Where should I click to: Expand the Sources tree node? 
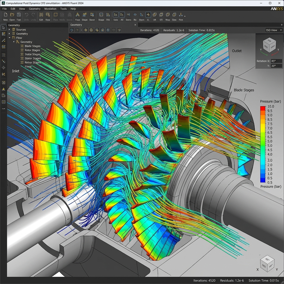point(9,29)
